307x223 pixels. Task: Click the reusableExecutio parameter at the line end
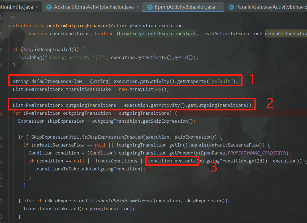coord(286,33)
